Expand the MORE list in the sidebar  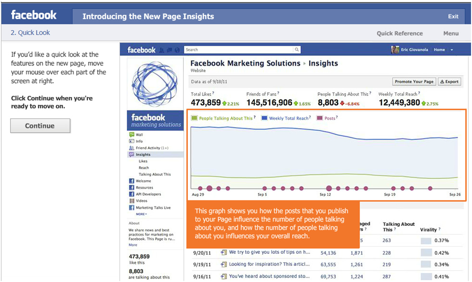point(141,214)
